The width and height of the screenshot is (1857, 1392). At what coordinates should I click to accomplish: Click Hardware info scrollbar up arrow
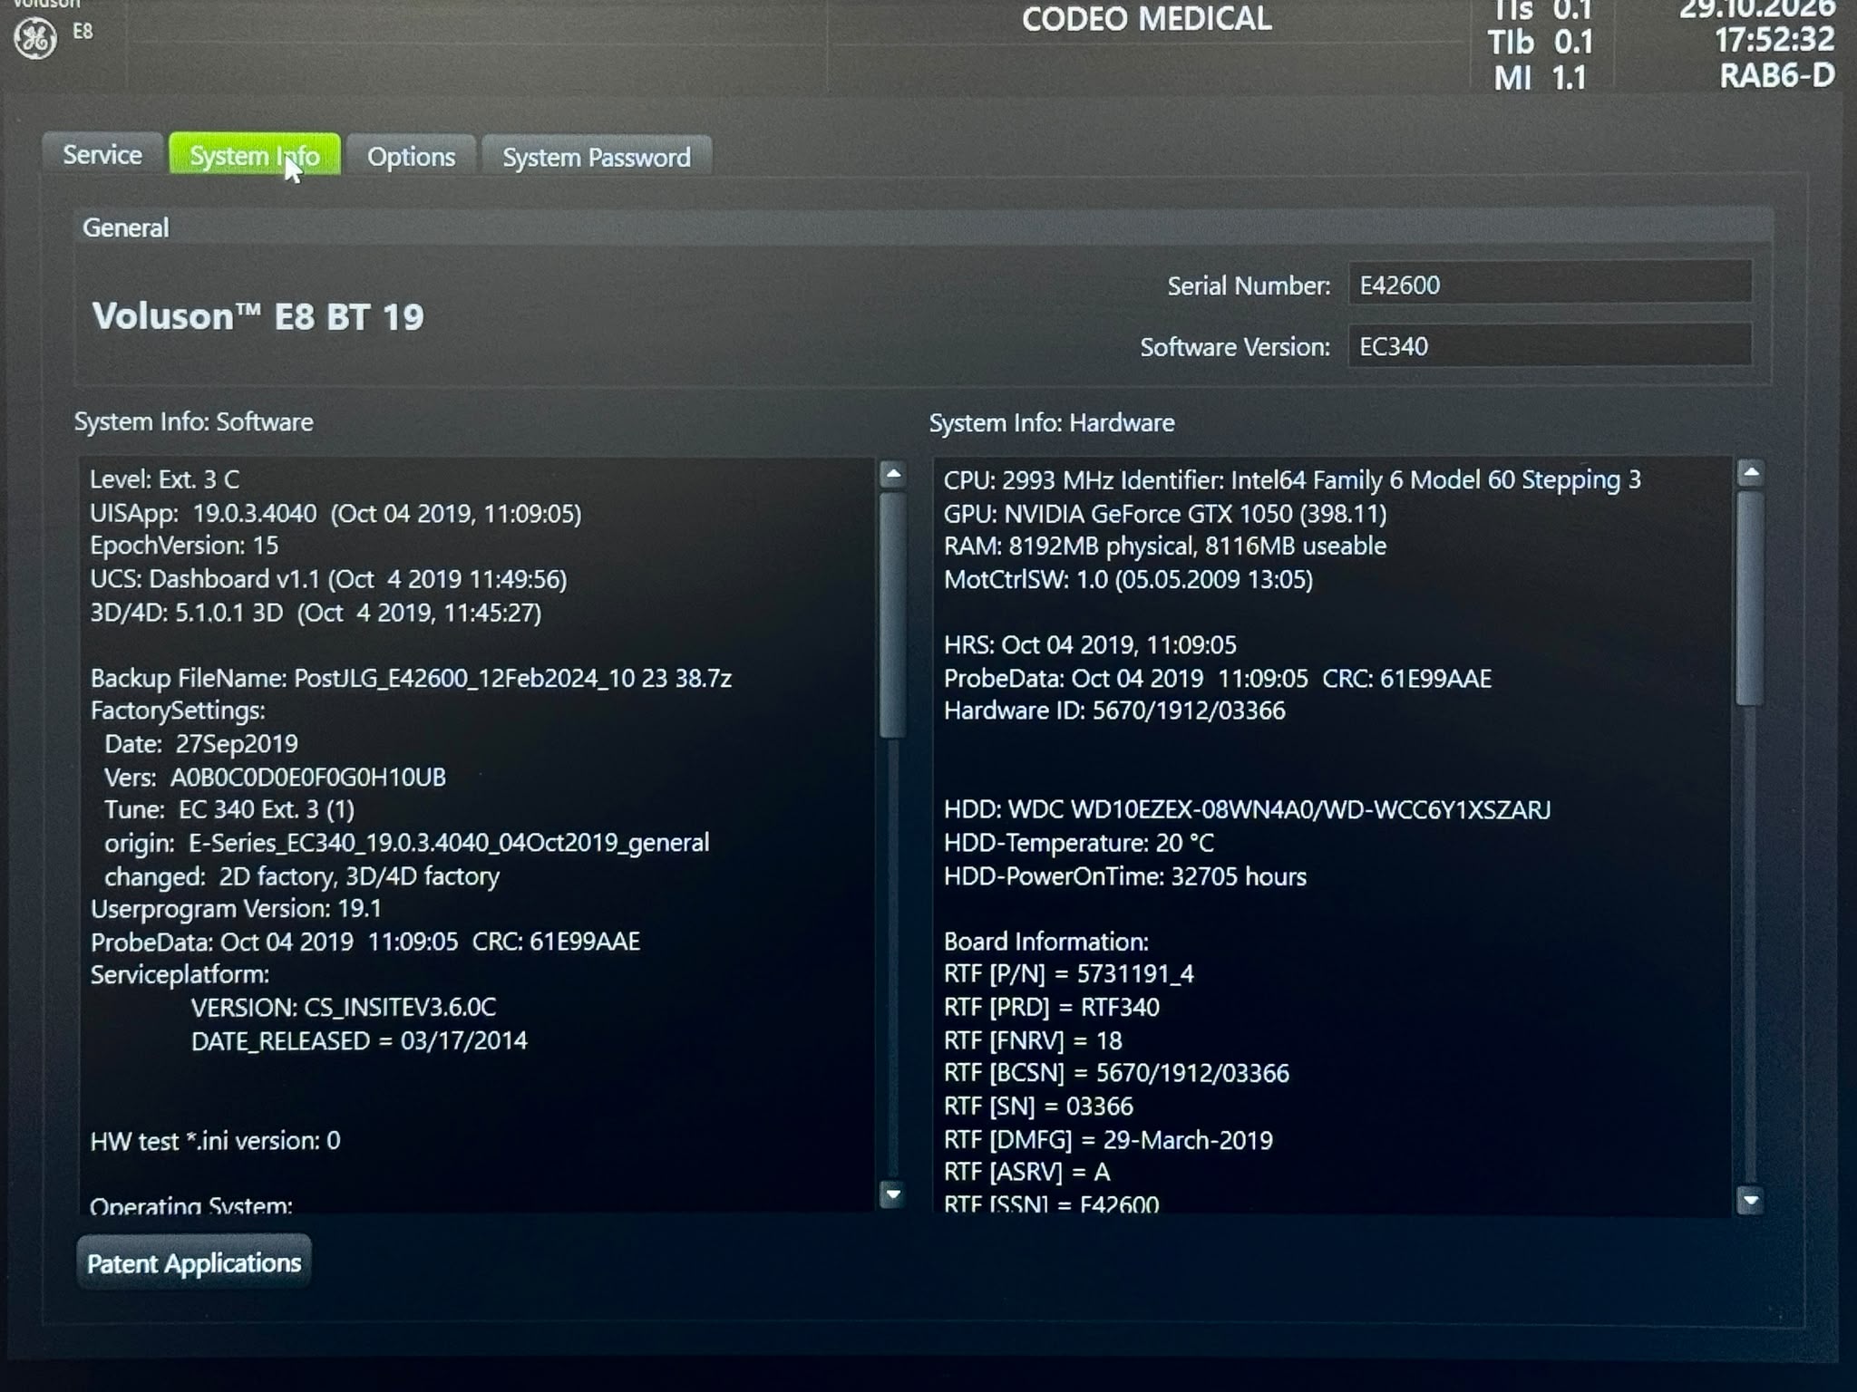[1751, 473]
